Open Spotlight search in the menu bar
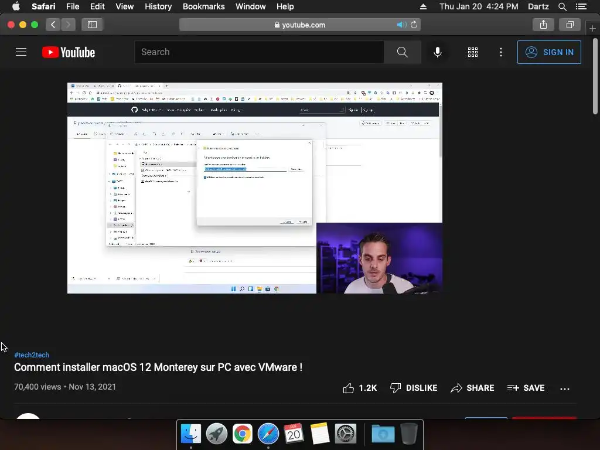This screenshot has height=450, width=600. coord(562,6)
